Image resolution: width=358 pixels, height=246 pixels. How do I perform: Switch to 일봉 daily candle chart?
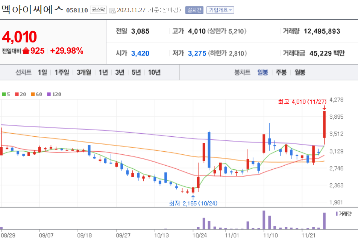[x=262, y=72]
